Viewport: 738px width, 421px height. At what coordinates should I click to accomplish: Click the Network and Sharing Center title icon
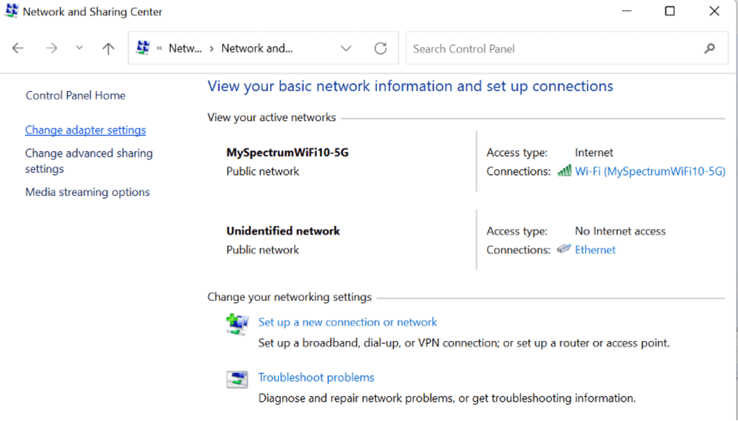11,11
